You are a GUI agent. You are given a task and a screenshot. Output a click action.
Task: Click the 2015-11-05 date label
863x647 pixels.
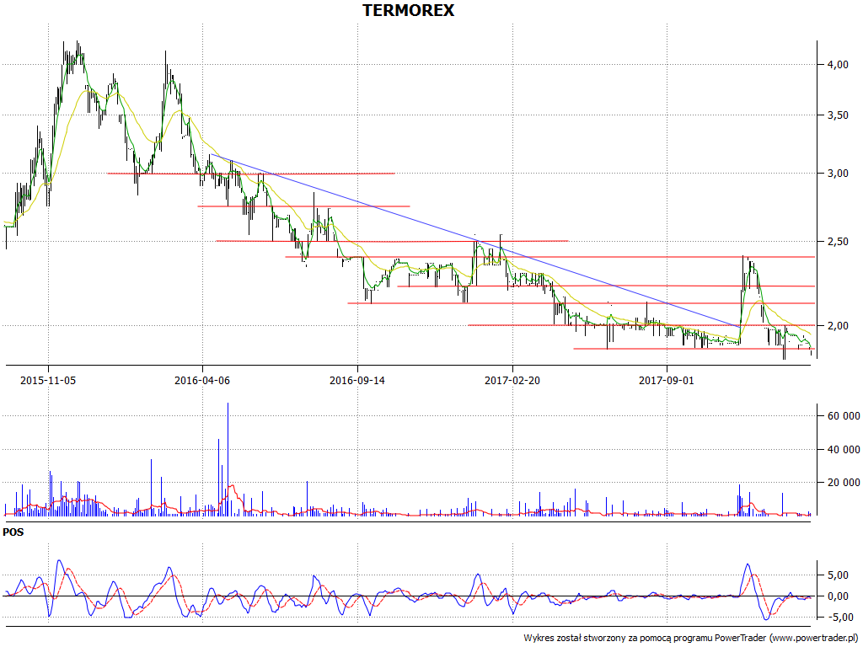48,380
